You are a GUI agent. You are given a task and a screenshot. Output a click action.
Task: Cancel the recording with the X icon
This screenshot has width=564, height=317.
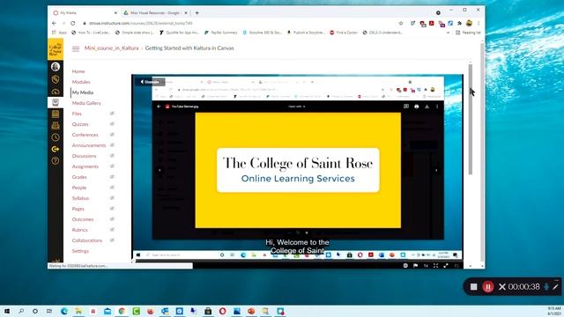[x=502, y=286]
